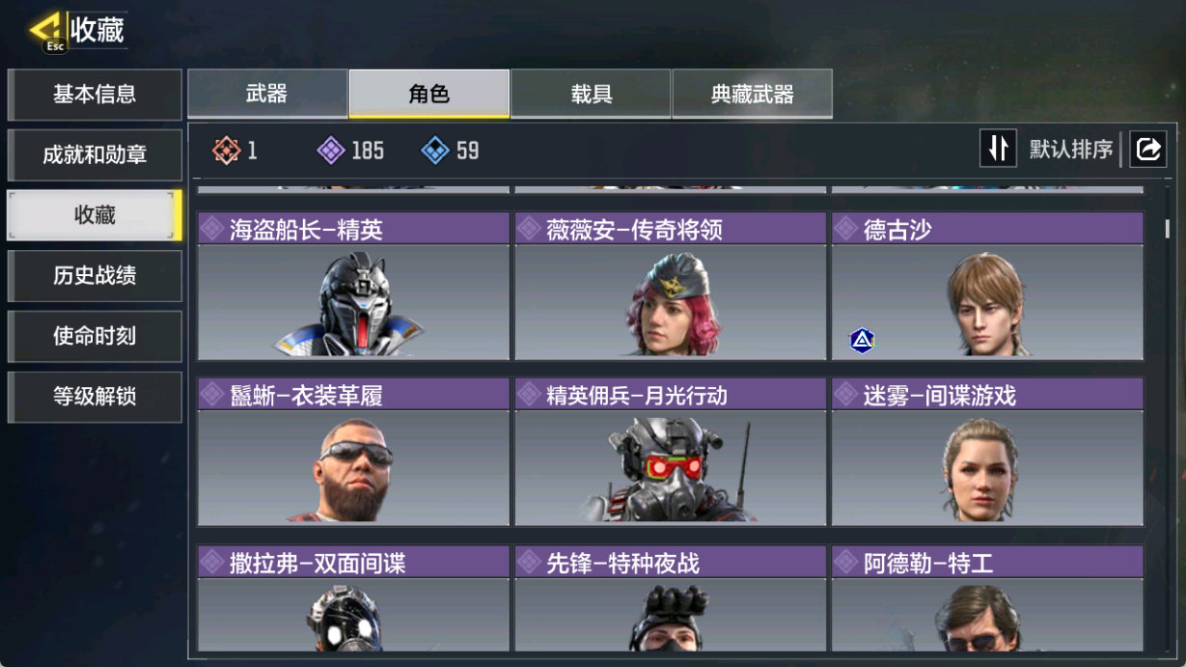Click the yellow back arrow Esc icon
The image size is (1186, 667).
click(45, 31)
